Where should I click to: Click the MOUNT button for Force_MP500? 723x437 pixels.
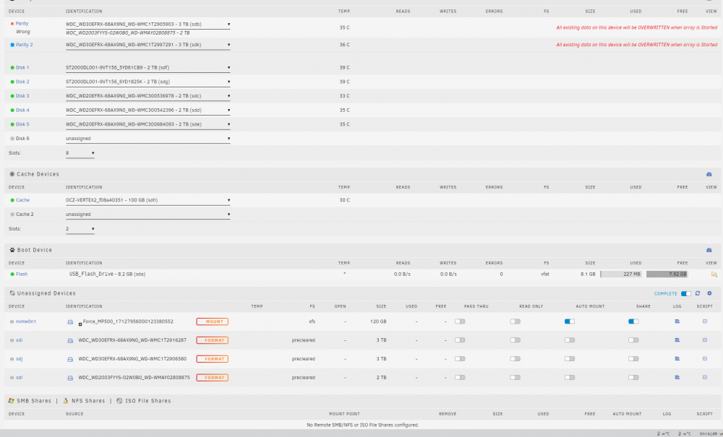[x=212, y=321]
